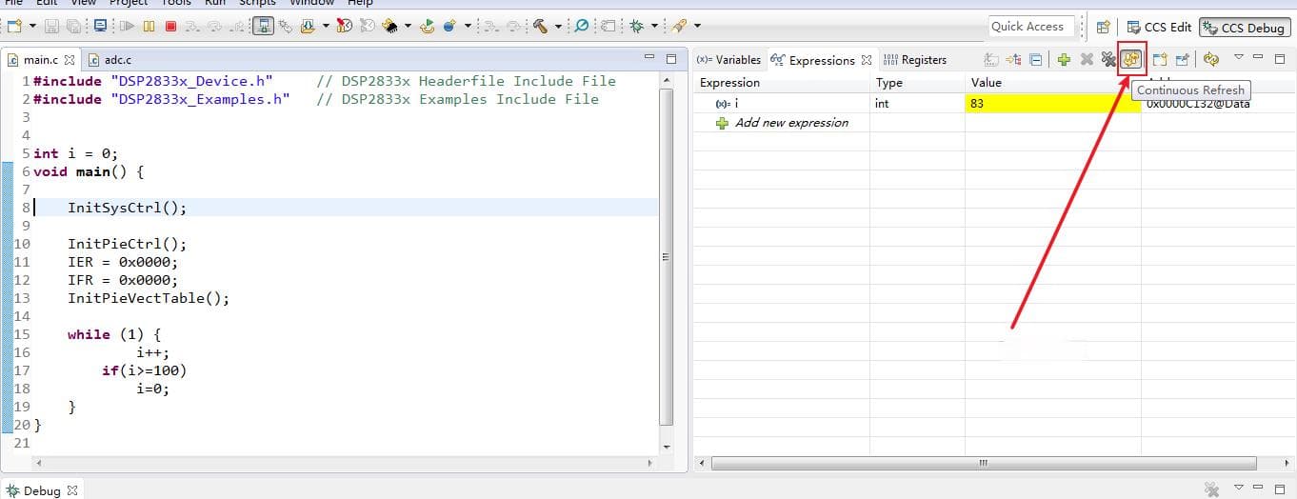Click the Quick Access search field
The height and width of the screenshot is (499, 1297).
click(1031, 27)
